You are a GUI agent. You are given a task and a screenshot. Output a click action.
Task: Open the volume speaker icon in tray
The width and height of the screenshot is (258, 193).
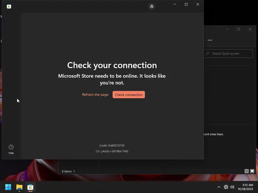coord(232,187)
